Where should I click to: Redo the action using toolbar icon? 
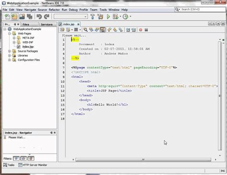point(47,17)
